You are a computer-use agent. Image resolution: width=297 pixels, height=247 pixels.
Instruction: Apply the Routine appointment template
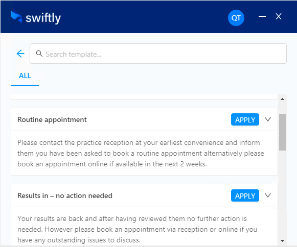point(245,119)
